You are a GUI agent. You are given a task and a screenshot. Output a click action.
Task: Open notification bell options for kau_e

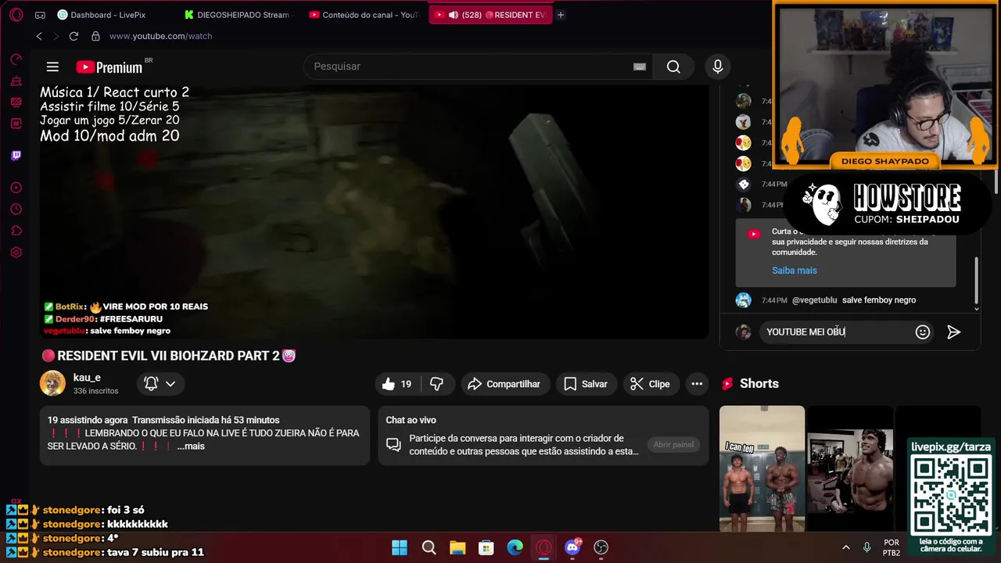coord(160,384)
